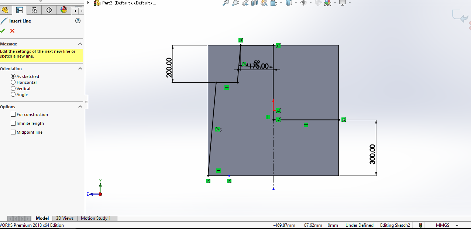The width and height of the screenshot is (471, 229).
Task: Expand the Part2 flyout tree arrow
Action: 88,3
